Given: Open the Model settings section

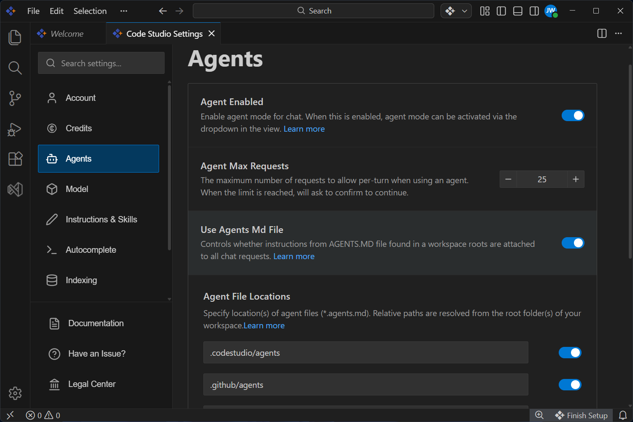Looking at the screenshot, I should 98,189.
